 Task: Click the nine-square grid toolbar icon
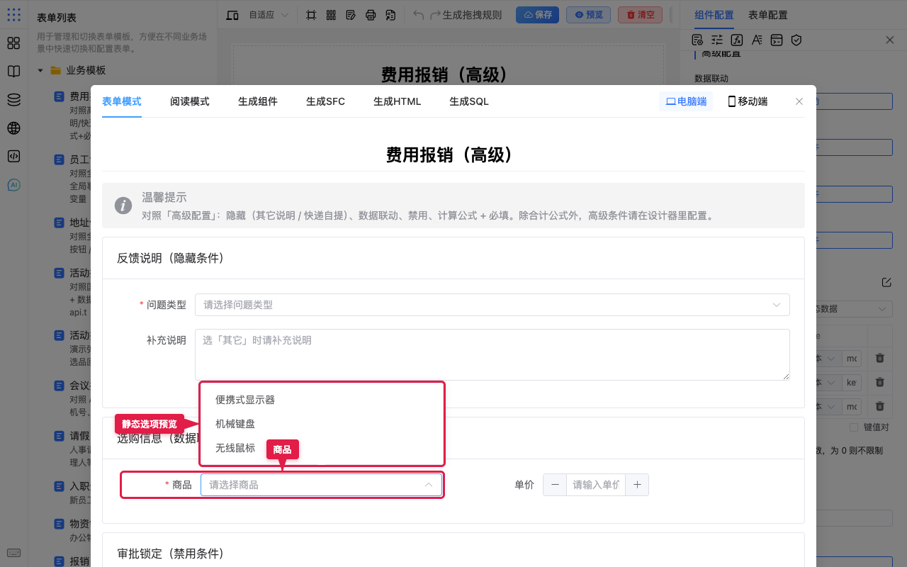click(331, 15)
